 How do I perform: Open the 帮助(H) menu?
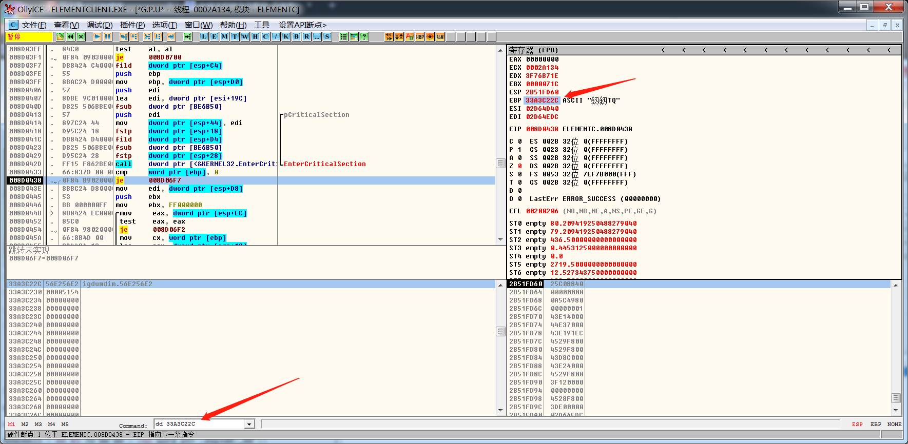pyautogui.click(x=234, y=25)
